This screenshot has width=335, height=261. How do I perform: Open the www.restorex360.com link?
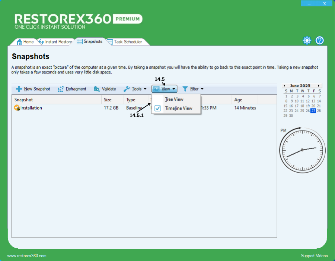[x=27, y=256]
